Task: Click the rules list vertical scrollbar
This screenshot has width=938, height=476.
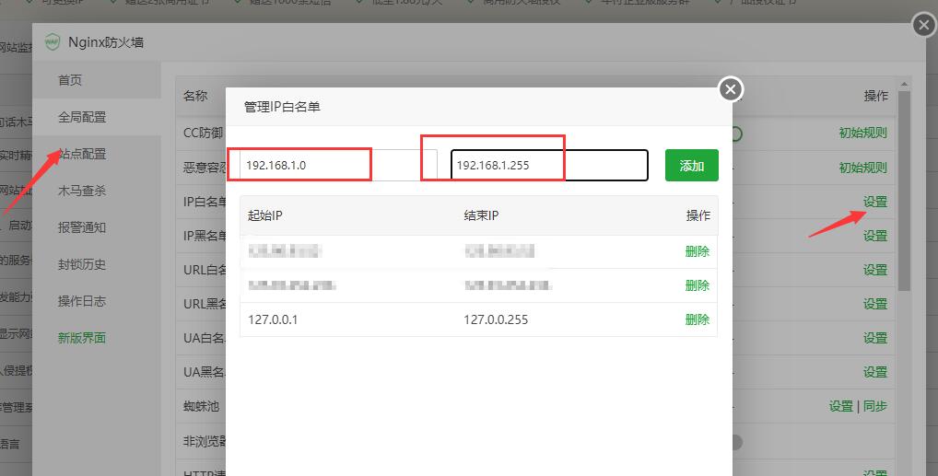Action: [x=904, y=192]
